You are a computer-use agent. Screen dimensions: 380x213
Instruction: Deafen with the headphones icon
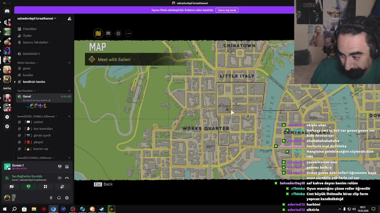tap(59, 198)
